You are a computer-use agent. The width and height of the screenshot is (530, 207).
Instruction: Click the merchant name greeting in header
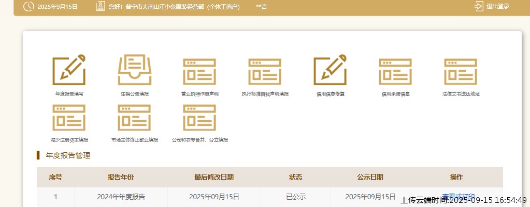[x=174, y=7]
